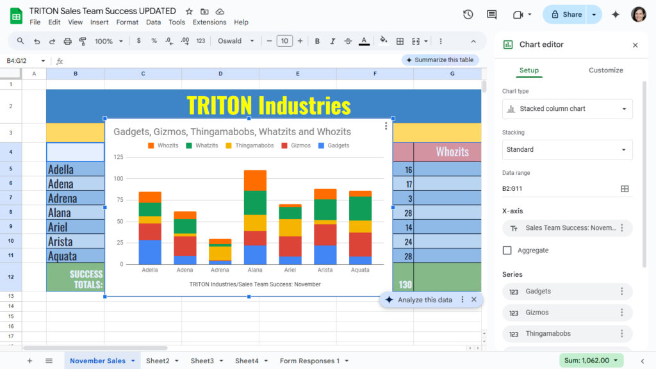Viewport: 656px width, 369px height.
Task: Enable the Aggregate checkbox
Action: [x=507, y=250]
